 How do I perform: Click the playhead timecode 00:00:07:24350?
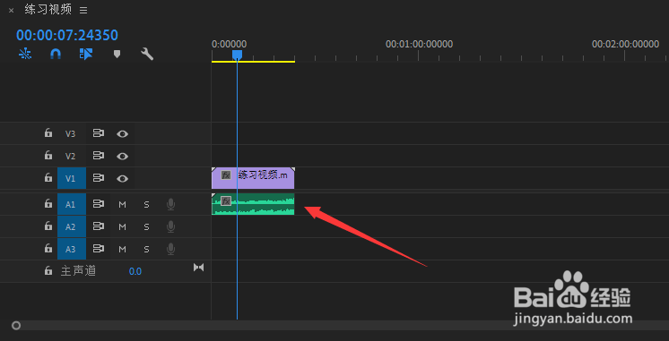click(67, 35)
